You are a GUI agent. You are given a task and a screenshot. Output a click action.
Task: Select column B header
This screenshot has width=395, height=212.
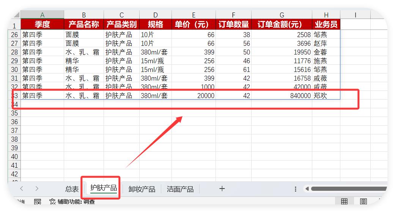(84, 15)
